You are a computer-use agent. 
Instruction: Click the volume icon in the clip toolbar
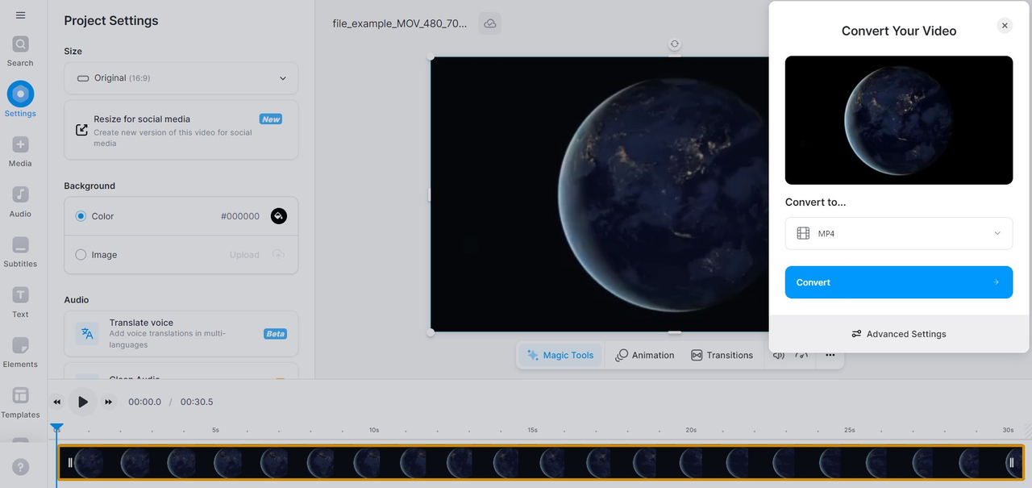(x=778, y=355)
